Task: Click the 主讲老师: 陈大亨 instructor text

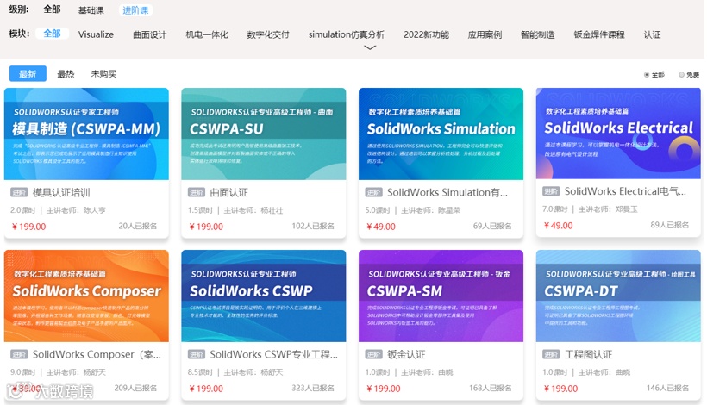Action: (76, 210)
